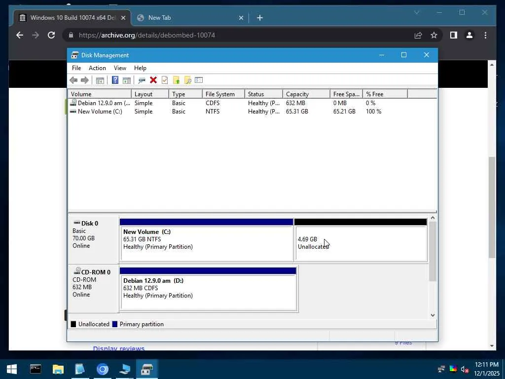This screenshot has height=379, width=505.
Task: Open a new tab with the plus button
Action: 260,18
